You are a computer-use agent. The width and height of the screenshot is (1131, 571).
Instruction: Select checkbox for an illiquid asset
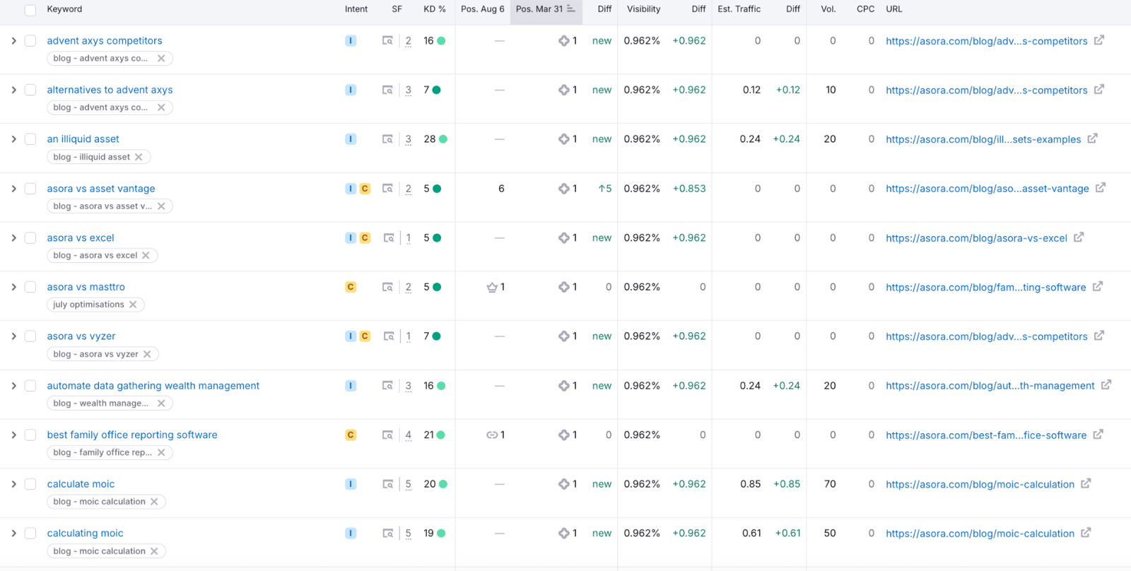click(x=30, y=139)
